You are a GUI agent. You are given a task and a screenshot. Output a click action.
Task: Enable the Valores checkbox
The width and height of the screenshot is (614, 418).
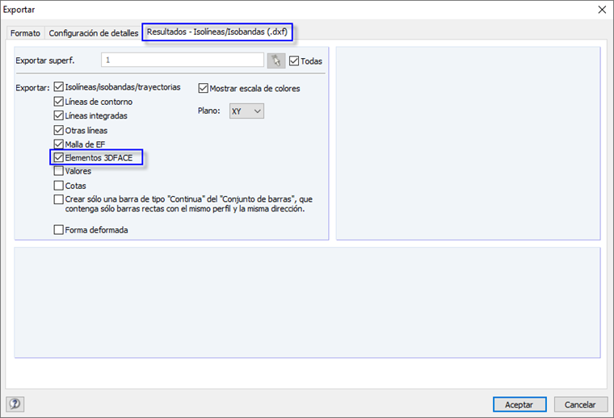[x=59, y=171]
